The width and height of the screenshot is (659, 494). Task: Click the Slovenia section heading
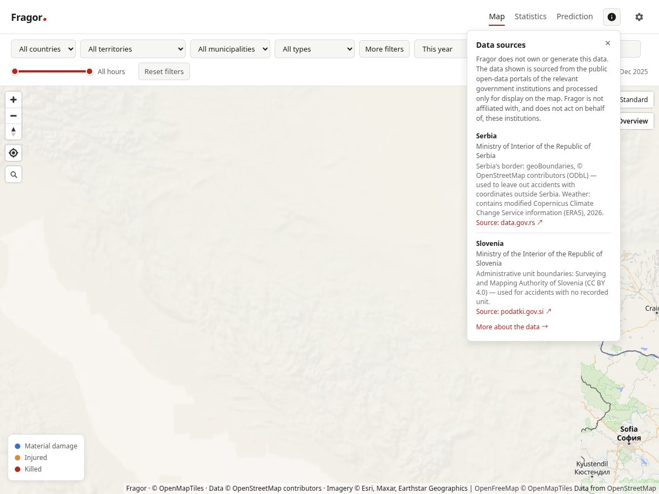[490, 243]
